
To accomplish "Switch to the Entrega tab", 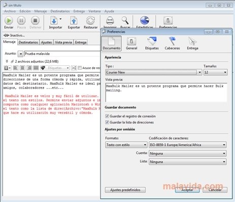I will click(x=81, y=42).
